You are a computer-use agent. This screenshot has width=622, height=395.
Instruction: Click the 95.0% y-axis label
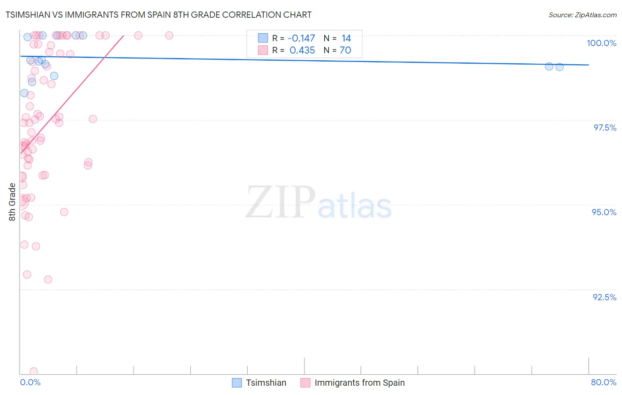point(604,212)
